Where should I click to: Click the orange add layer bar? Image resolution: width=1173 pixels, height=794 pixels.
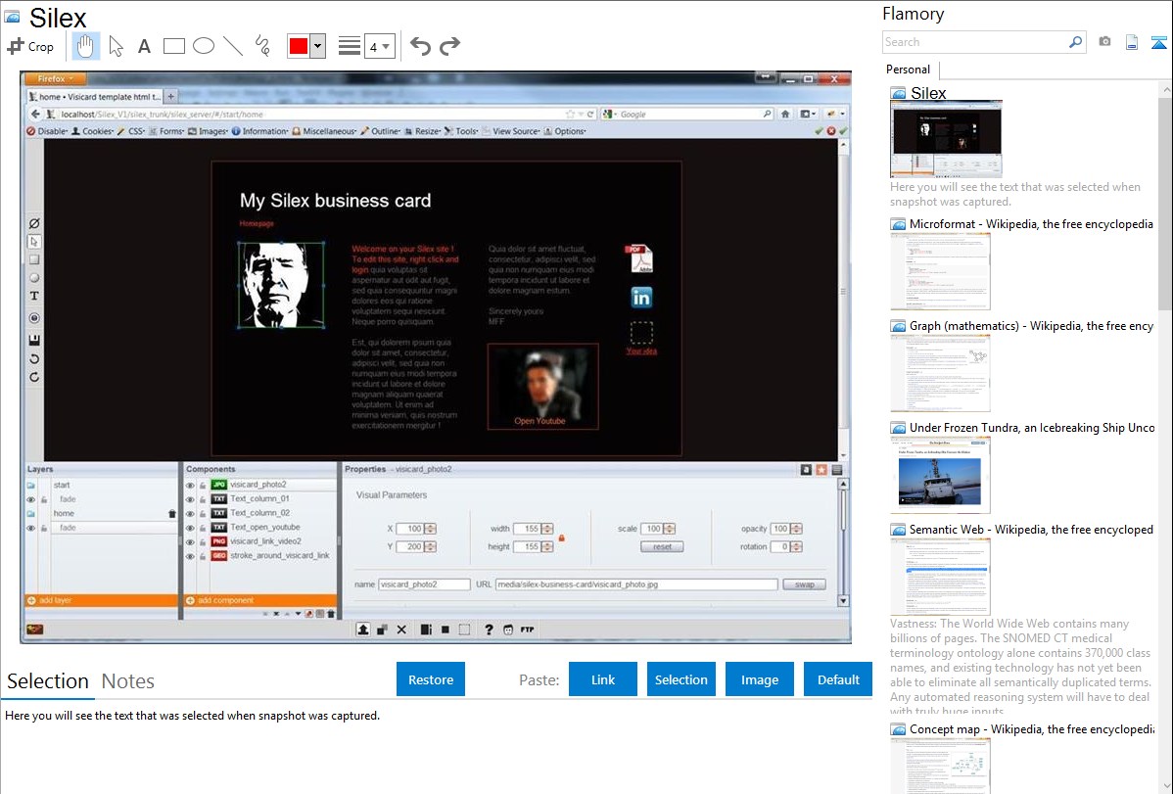(101, 600)
